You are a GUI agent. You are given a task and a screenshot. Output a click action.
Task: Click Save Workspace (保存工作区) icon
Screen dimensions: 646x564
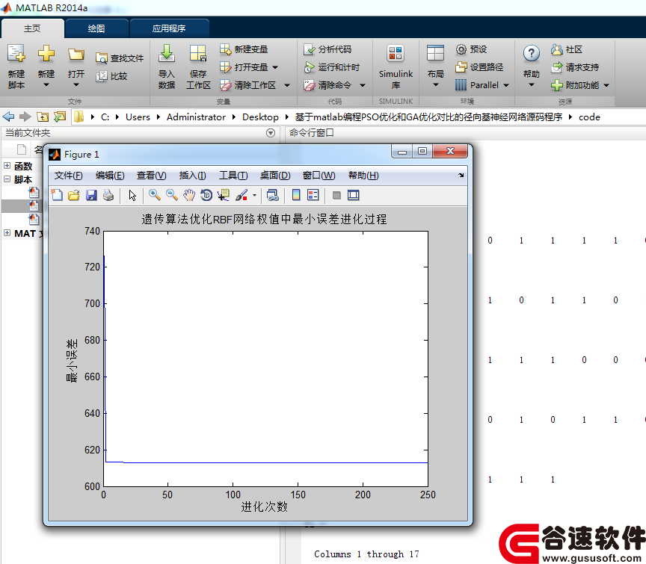198,54
